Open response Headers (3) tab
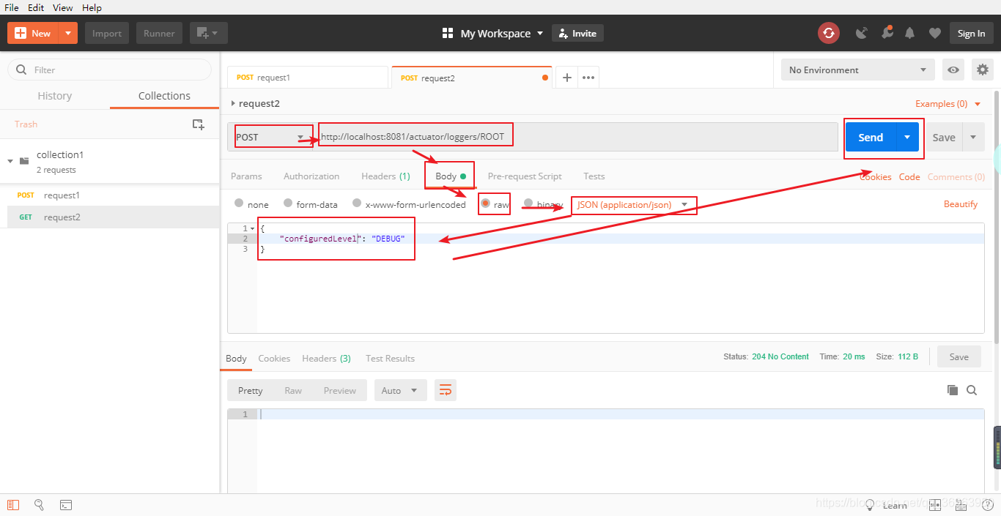This screenshot has width=1001, height=516. (x=326, y=359)
